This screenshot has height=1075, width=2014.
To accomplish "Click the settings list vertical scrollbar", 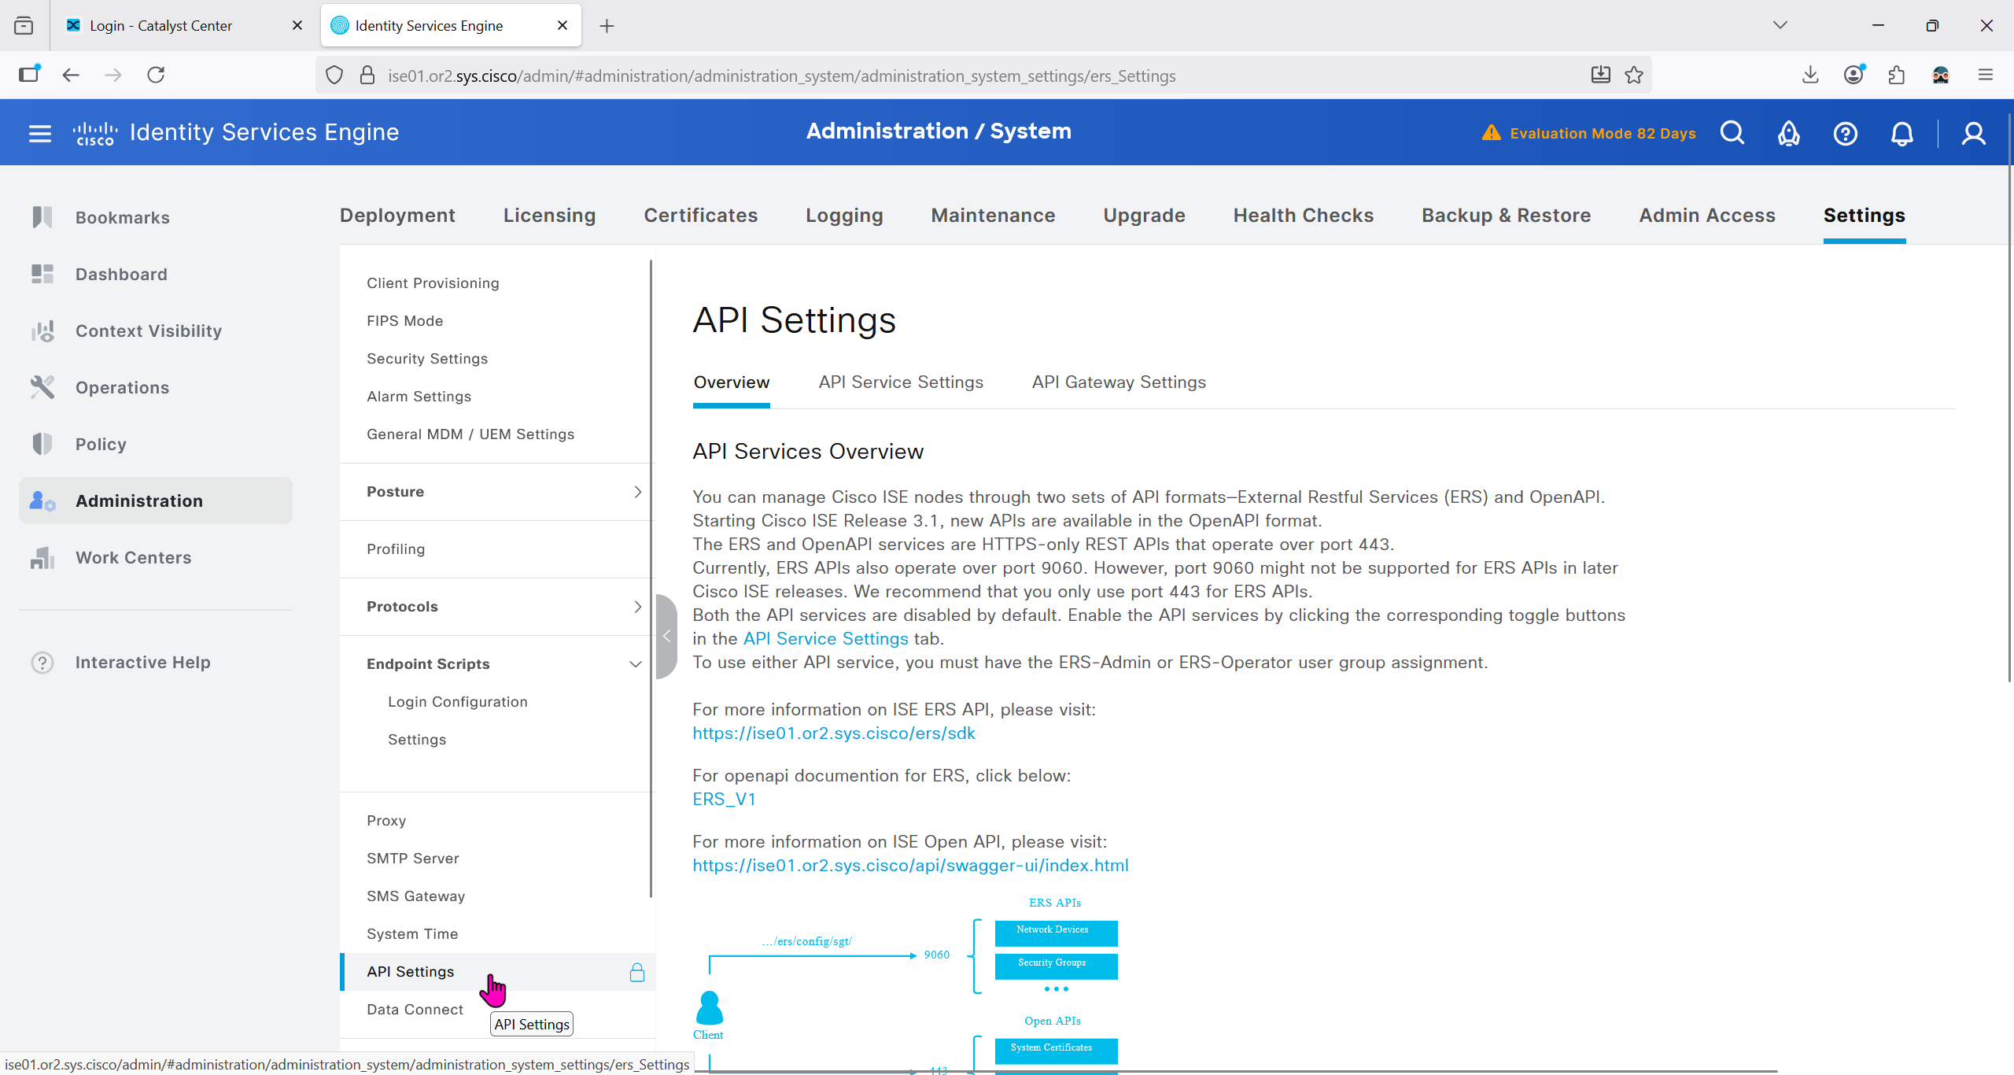I will coord(651,578).
